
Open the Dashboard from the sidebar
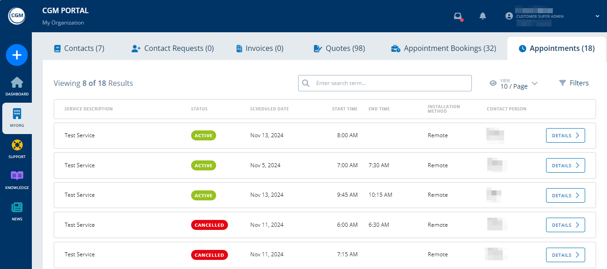click(x=17, y=85)
